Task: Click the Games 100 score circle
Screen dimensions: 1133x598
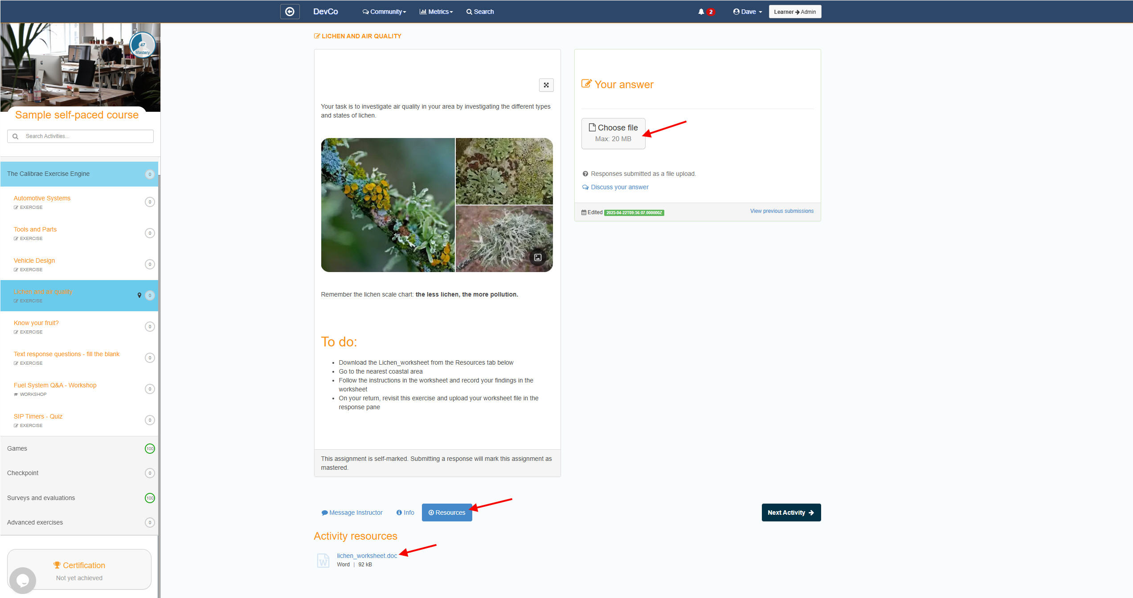Action: [150, 448]
